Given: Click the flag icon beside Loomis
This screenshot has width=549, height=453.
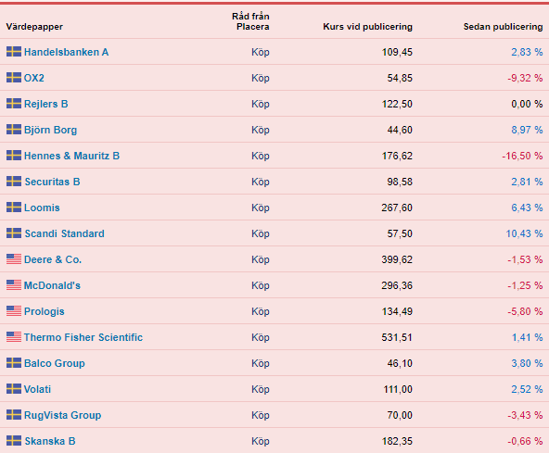Looking at the screenshot, I should pos(14,208).
